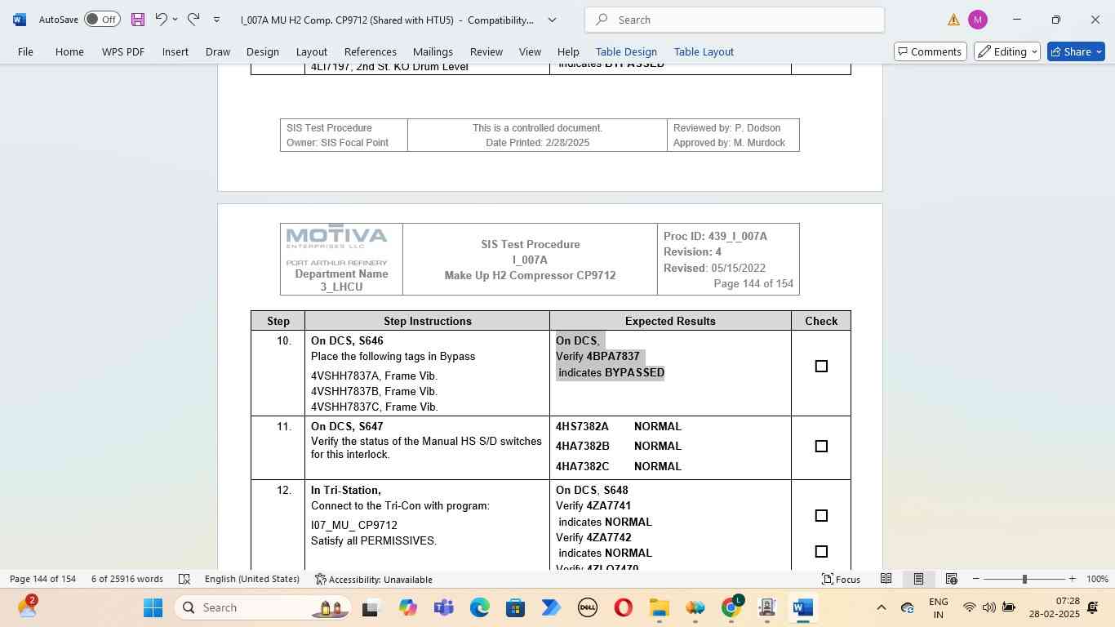This screenshot has height=627, width=1115.
Task: Launch Opera browser from taskbar
Action: click(x=624, y=607)
